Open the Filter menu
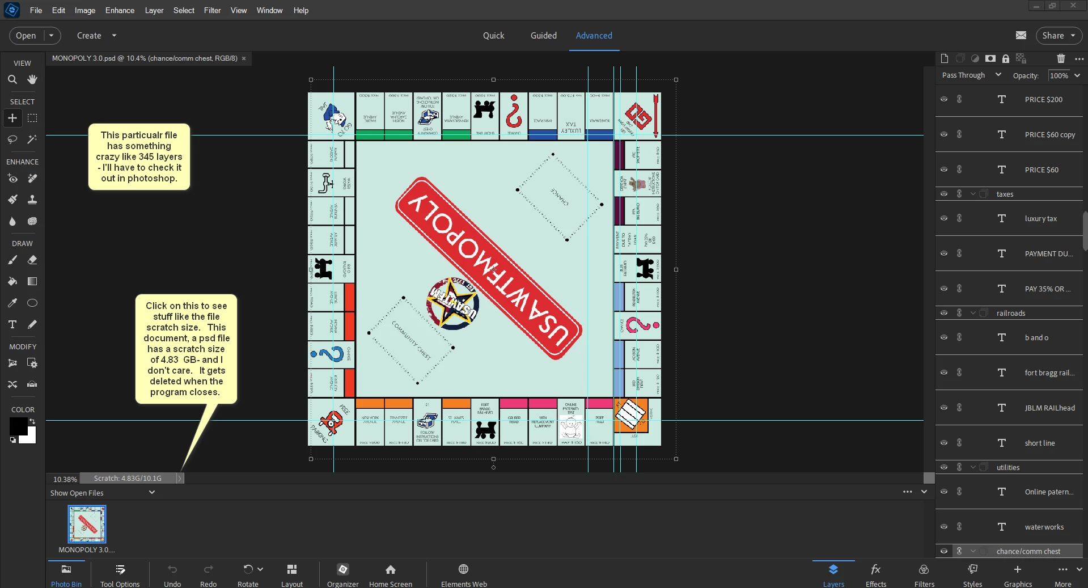Screen dimensions: 1088x588 click(x=213, y=10)
